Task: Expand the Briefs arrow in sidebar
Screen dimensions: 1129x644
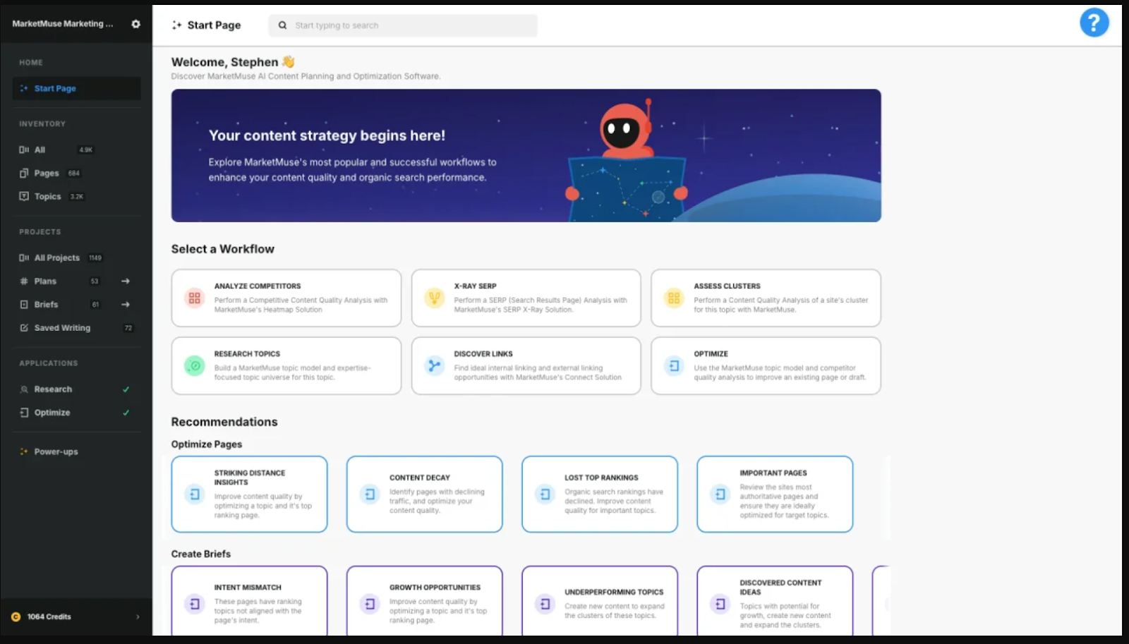Action: pos(125,305)
